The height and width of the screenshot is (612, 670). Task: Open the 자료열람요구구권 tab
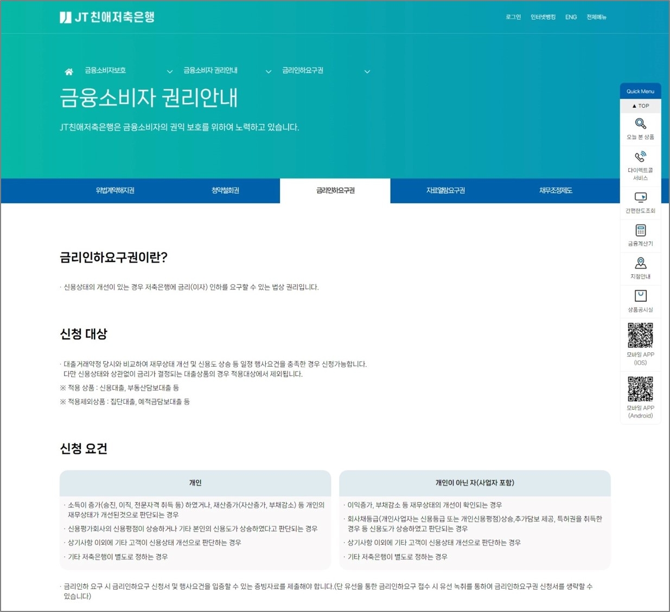point(446,191)
